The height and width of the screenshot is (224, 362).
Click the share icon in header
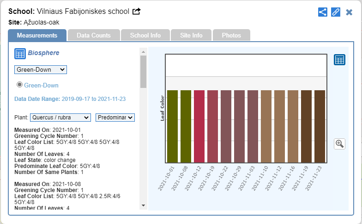[323, 12]
